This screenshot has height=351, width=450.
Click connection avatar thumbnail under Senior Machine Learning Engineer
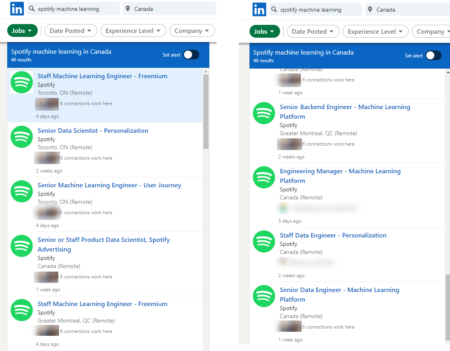click(x=47, y=212)
